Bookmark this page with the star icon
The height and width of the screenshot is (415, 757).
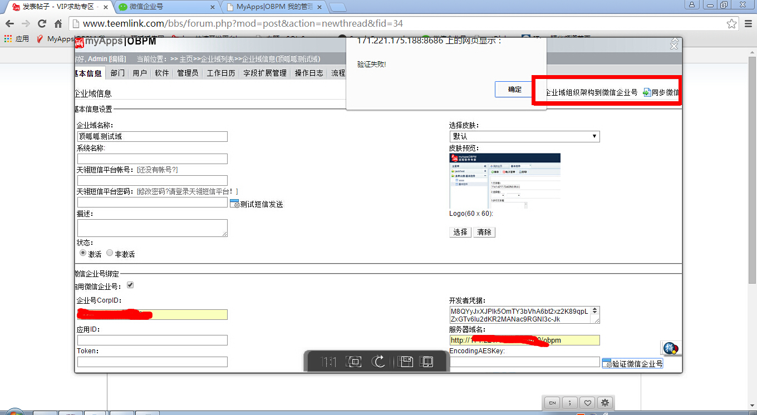tap(731, 24)
